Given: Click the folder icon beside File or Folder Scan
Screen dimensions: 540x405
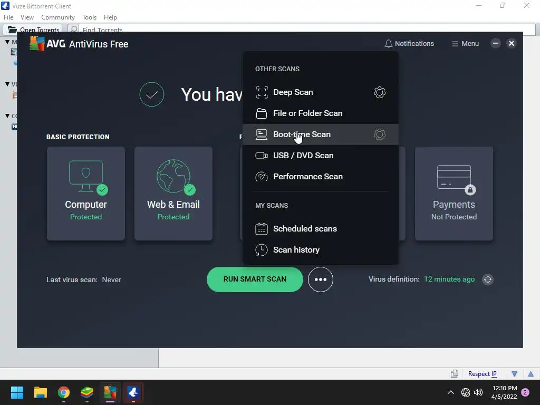Looking at the screenshot, I should [262, 113].
